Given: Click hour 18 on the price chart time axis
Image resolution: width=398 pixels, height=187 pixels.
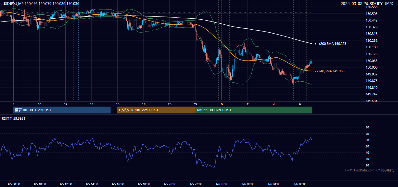Looking at the screenshot, I should (x=144, y=104).
